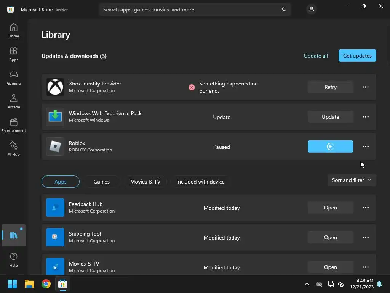Open Snipping Tool
Screen dimensions: 390x293
[330, 237]
